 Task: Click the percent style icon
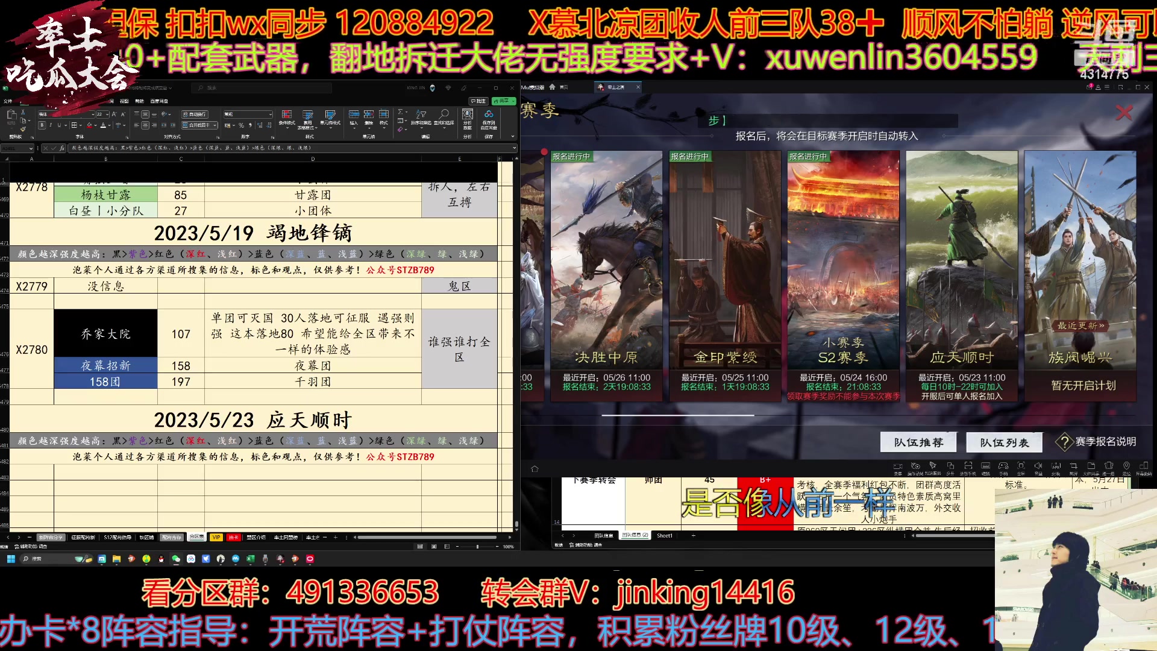(241, 125)
